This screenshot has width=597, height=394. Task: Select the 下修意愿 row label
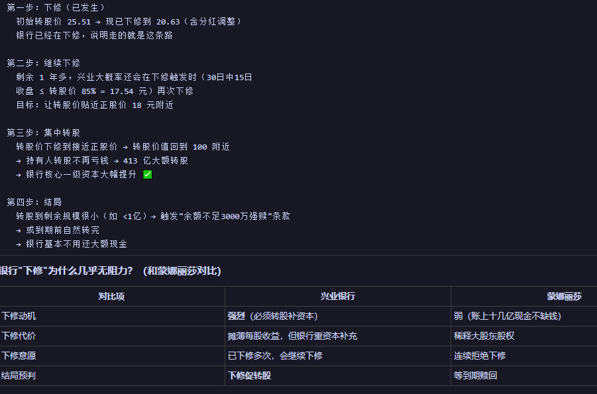(19, 356)
